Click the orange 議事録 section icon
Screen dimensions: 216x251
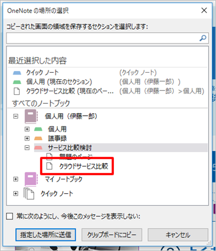click(x=38, y=138)
